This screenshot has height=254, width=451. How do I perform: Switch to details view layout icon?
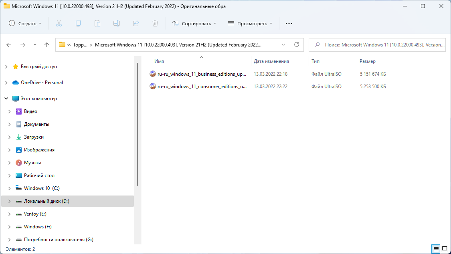coord(436,249)
